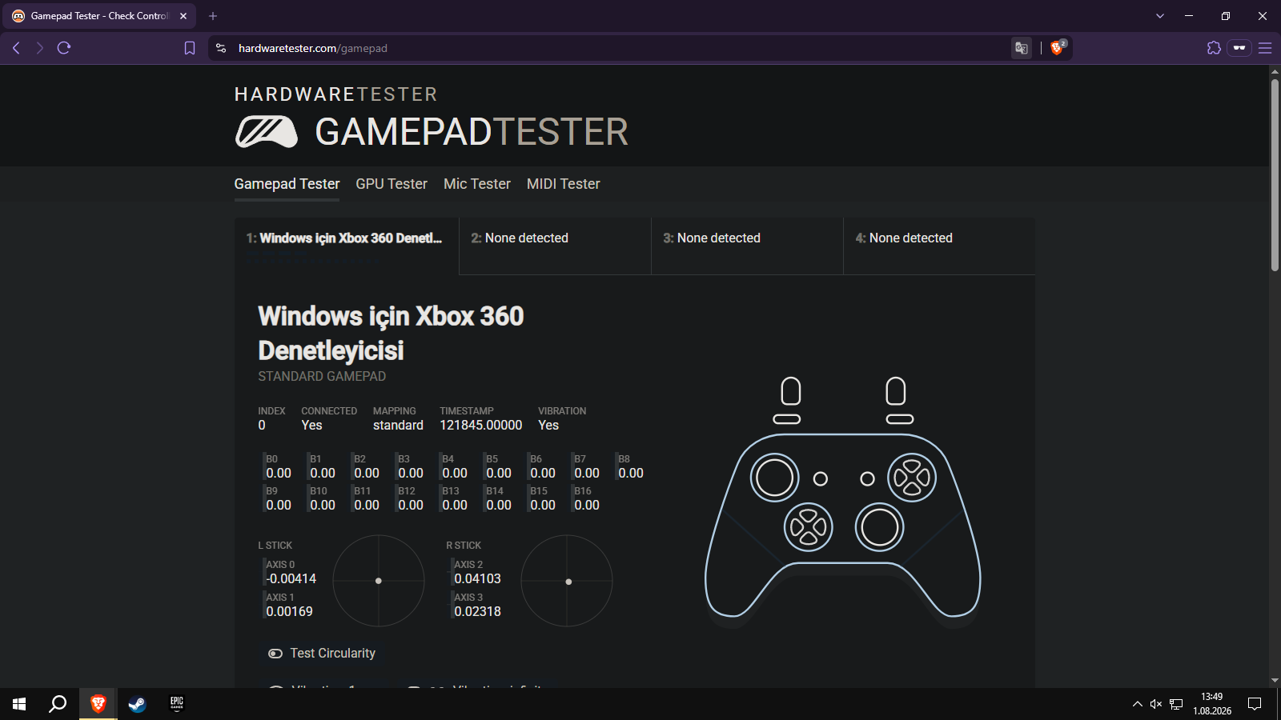Click the D-pad on controller diagram

808,527
